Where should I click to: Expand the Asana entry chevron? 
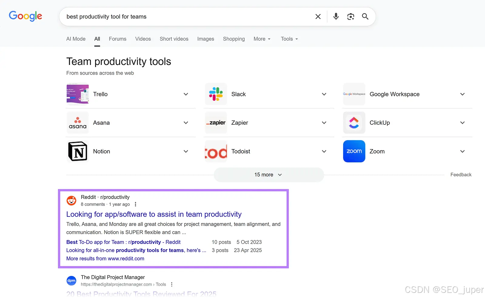pos(186,123)
